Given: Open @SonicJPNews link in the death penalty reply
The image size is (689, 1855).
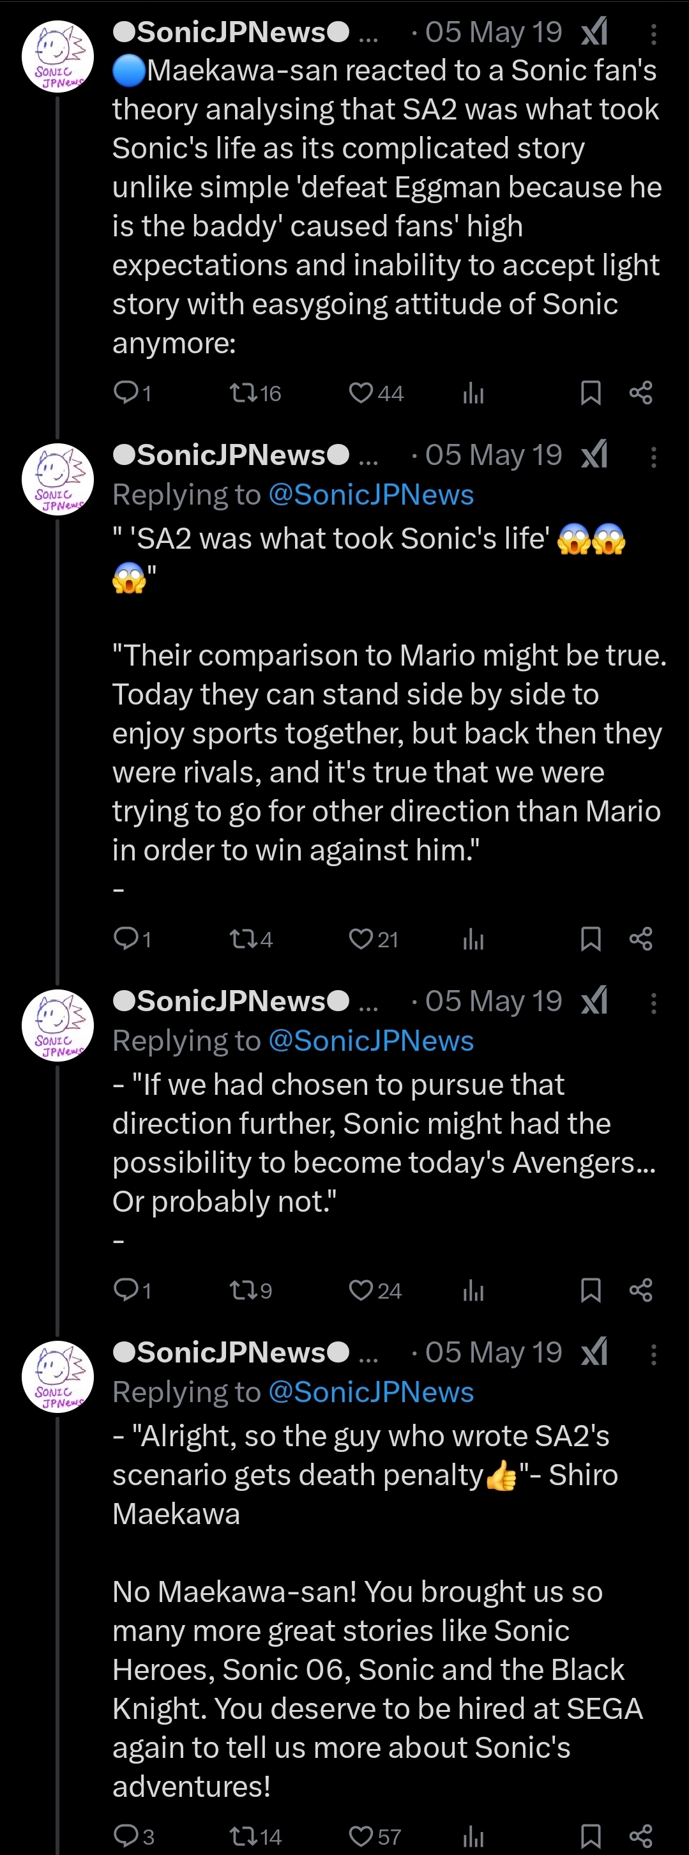Looking at the screenshot, I should [x=371, y=1392].
